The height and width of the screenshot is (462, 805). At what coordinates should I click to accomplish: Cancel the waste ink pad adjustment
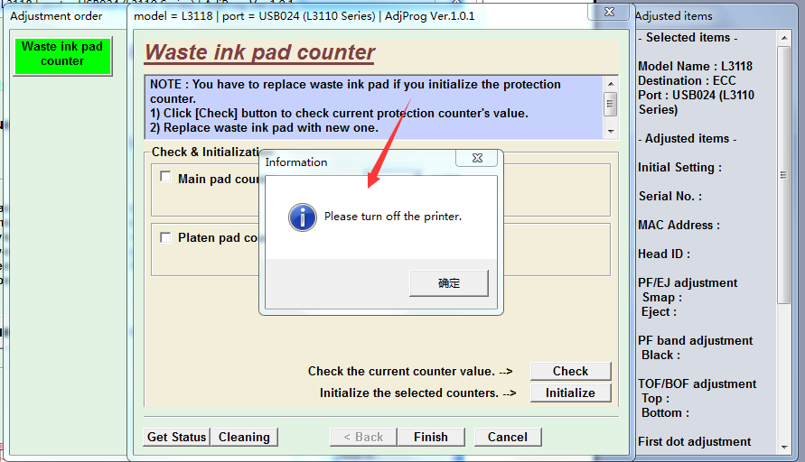508,437
